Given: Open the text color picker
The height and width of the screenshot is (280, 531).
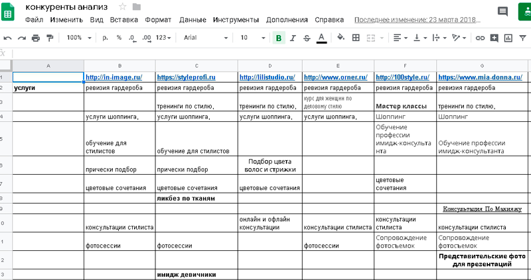Looking at the screenshot, I should coord(321,38).
